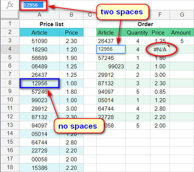Click the Order 'Article' header cell

pyautogui.click(x=111, y=32)
